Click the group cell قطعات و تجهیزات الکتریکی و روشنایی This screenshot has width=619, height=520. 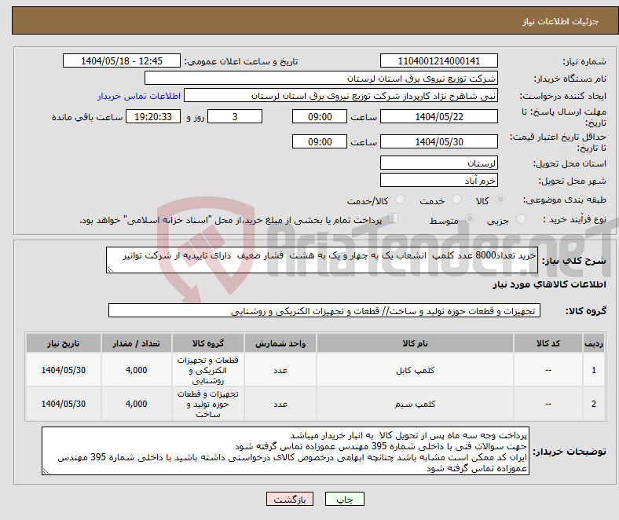point(208,370)
